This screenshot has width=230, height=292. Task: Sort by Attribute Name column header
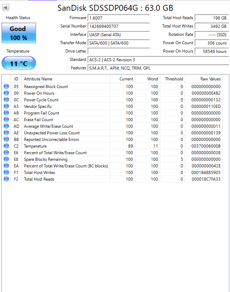click(66, 79)
